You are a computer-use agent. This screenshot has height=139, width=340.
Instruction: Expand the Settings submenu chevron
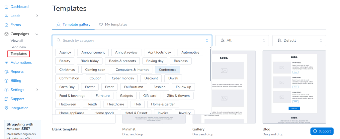point(37,90)
